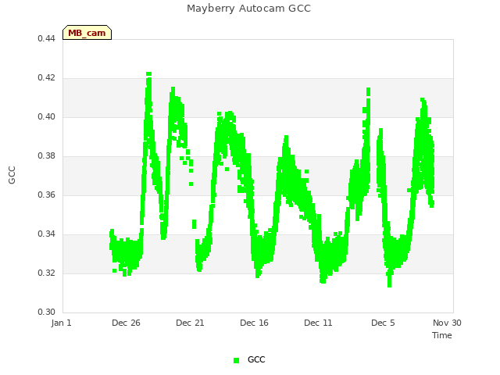This screenshot has width=500, height=375.
Task: Click the vertical GCC y-axis title
Action: [x=12, y=175]
